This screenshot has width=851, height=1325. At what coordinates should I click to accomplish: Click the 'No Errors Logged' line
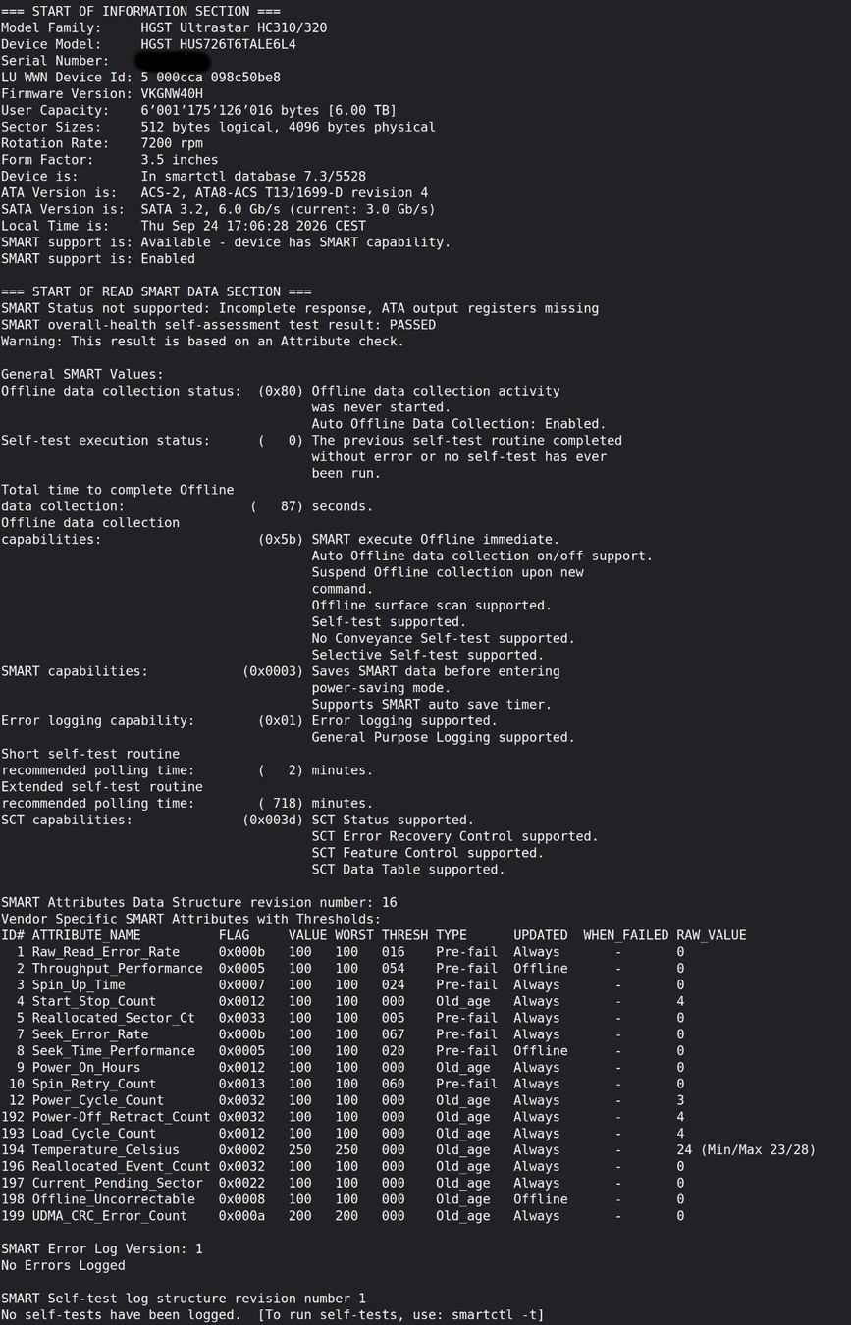click(x=63, y=1265)
